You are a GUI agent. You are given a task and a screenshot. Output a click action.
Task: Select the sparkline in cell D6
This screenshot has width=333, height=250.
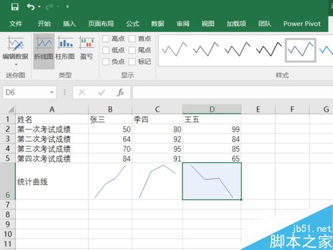tap(212, 182)
